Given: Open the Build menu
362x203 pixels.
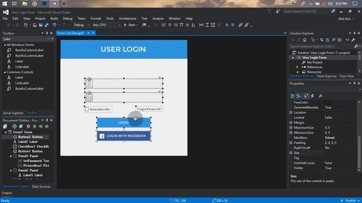Looking at the screenshot, I should click(54, 19).
